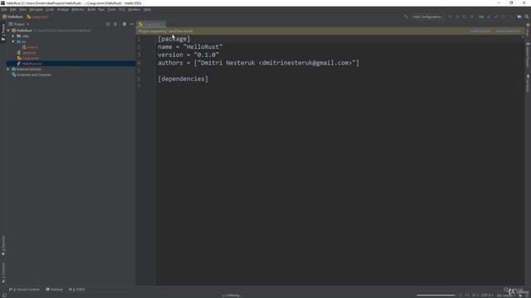This screenshot has height=298, width=531.
Task: Open the File menu
Action: pyautogui.click(x=4, y=9)
